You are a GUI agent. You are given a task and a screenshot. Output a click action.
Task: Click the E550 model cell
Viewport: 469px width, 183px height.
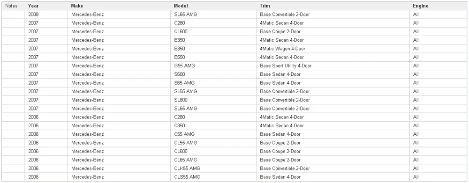(x=213, y=57)
